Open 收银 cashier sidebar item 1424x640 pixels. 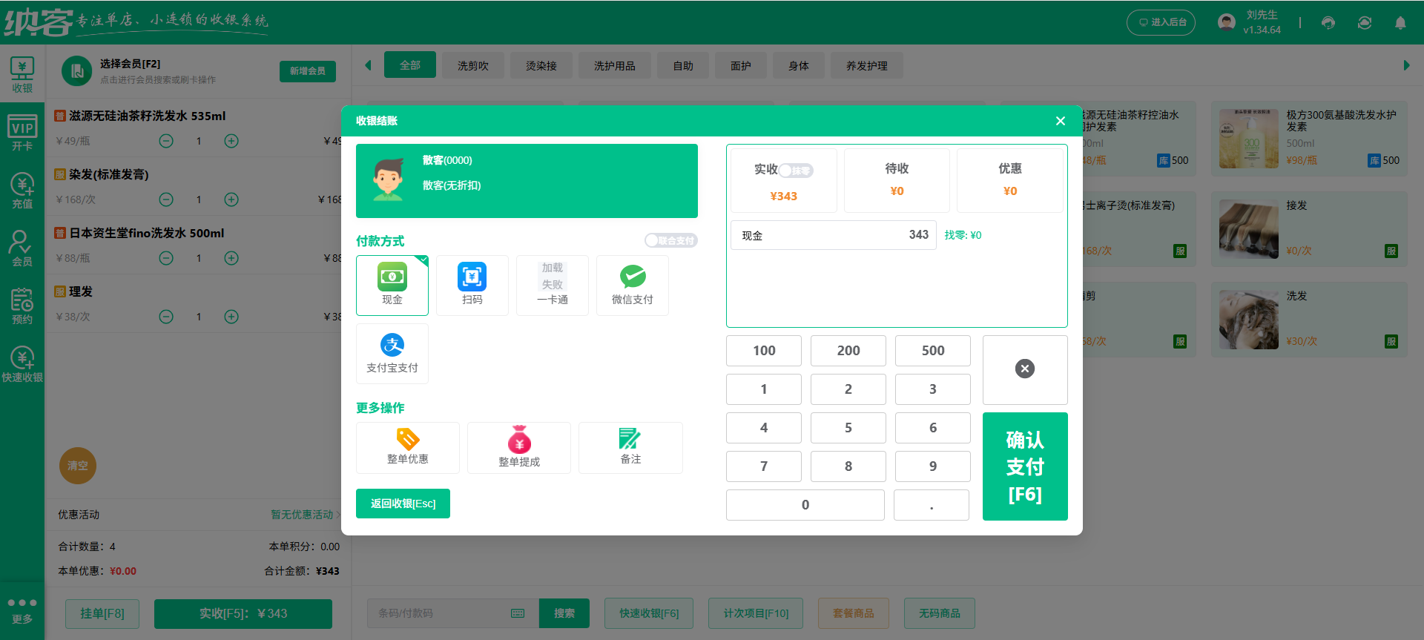coord(22,75)
